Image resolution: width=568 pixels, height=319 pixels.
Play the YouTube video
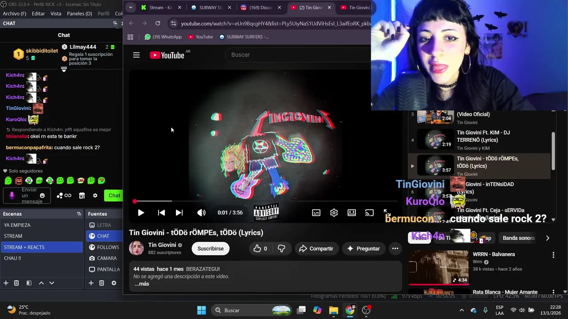pos(141,213)
